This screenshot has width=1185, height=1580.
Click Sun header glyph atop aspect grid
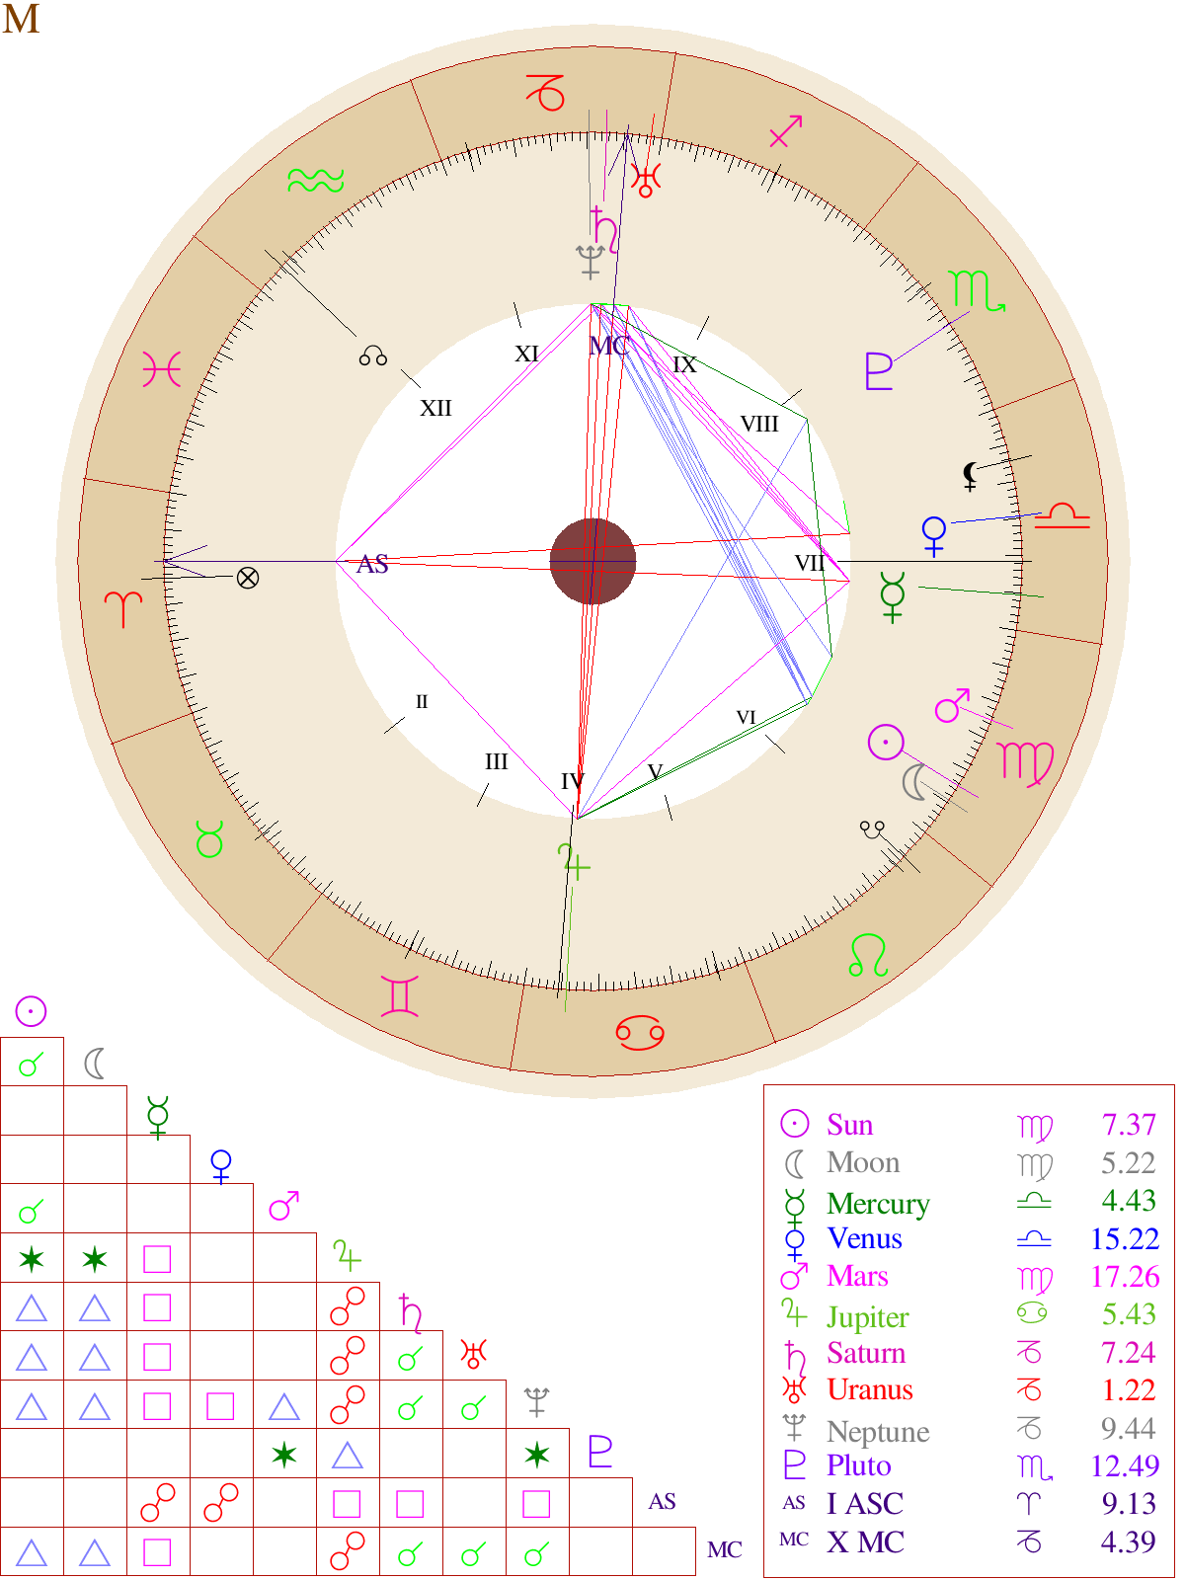pyautogui.click(x=32, y=1011)
